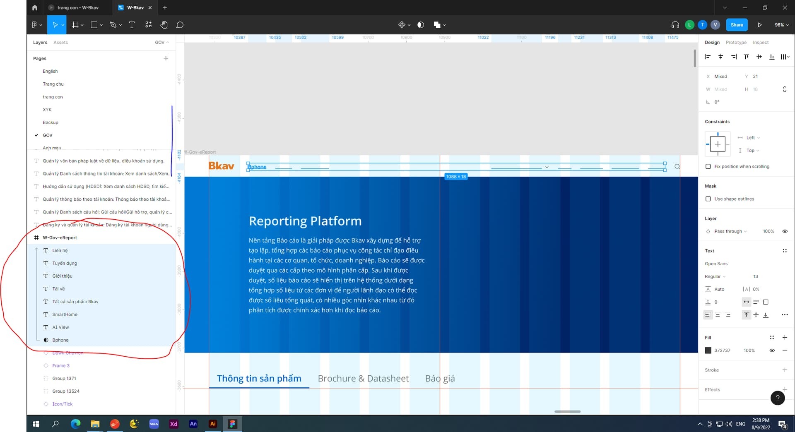Image resolution: width=795 pixels, height=432 pixels.
Task: Toggle fill visibility eye icon
Action: pyautogui.click(x=772, y=350)
